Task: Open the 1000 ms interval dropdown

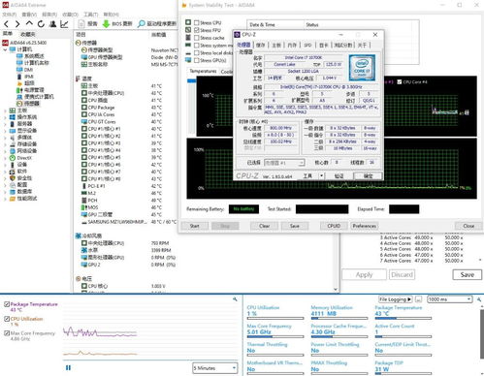Action: (449, 299)
